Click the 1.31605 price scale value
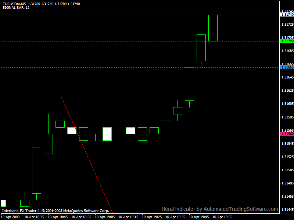 (x=288, y=104)
